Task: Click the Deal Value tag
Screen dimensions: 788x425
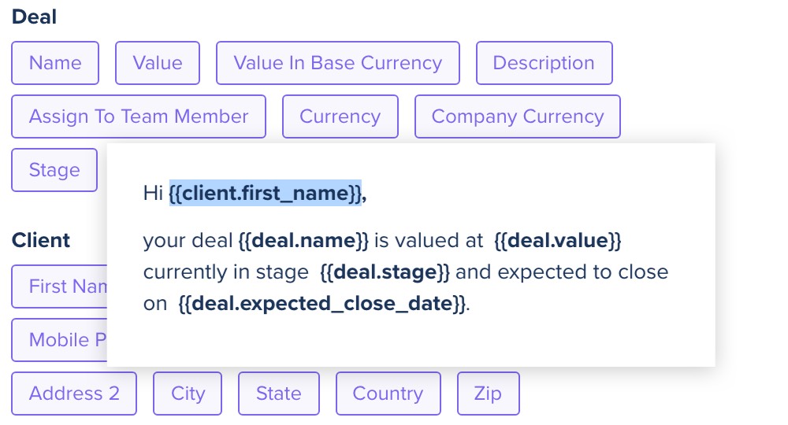Action: [x=158, y=63]
